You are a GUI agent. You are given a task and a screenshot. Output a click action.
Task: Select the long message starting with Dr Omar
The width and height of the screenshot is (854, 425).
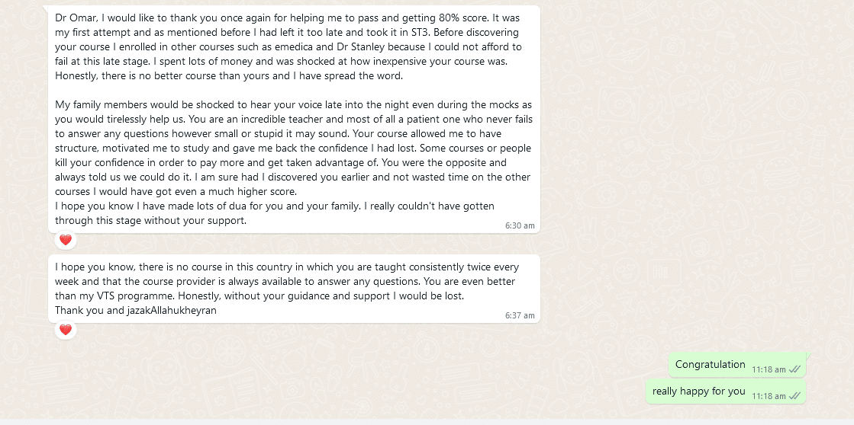point(294,119)
